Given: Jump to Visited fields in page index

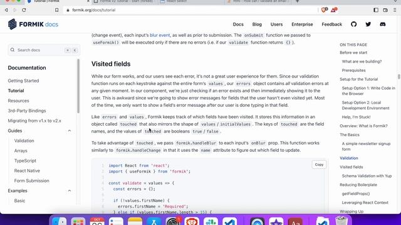Looking at the screenshot, I should (351, 167).
